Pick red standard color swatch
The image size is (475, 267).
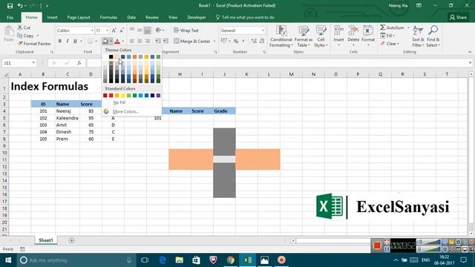tap(111, 96)
